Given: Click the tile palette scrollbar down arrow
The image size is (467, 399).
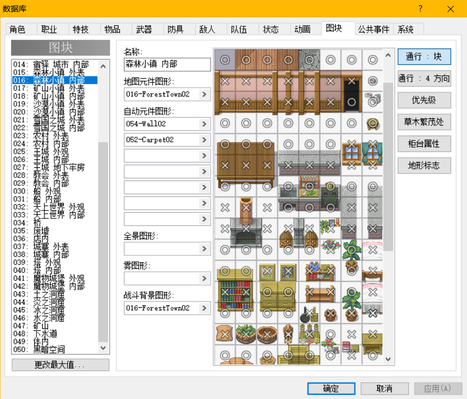Looking at the screenshot, I should [x=388, y=359].
